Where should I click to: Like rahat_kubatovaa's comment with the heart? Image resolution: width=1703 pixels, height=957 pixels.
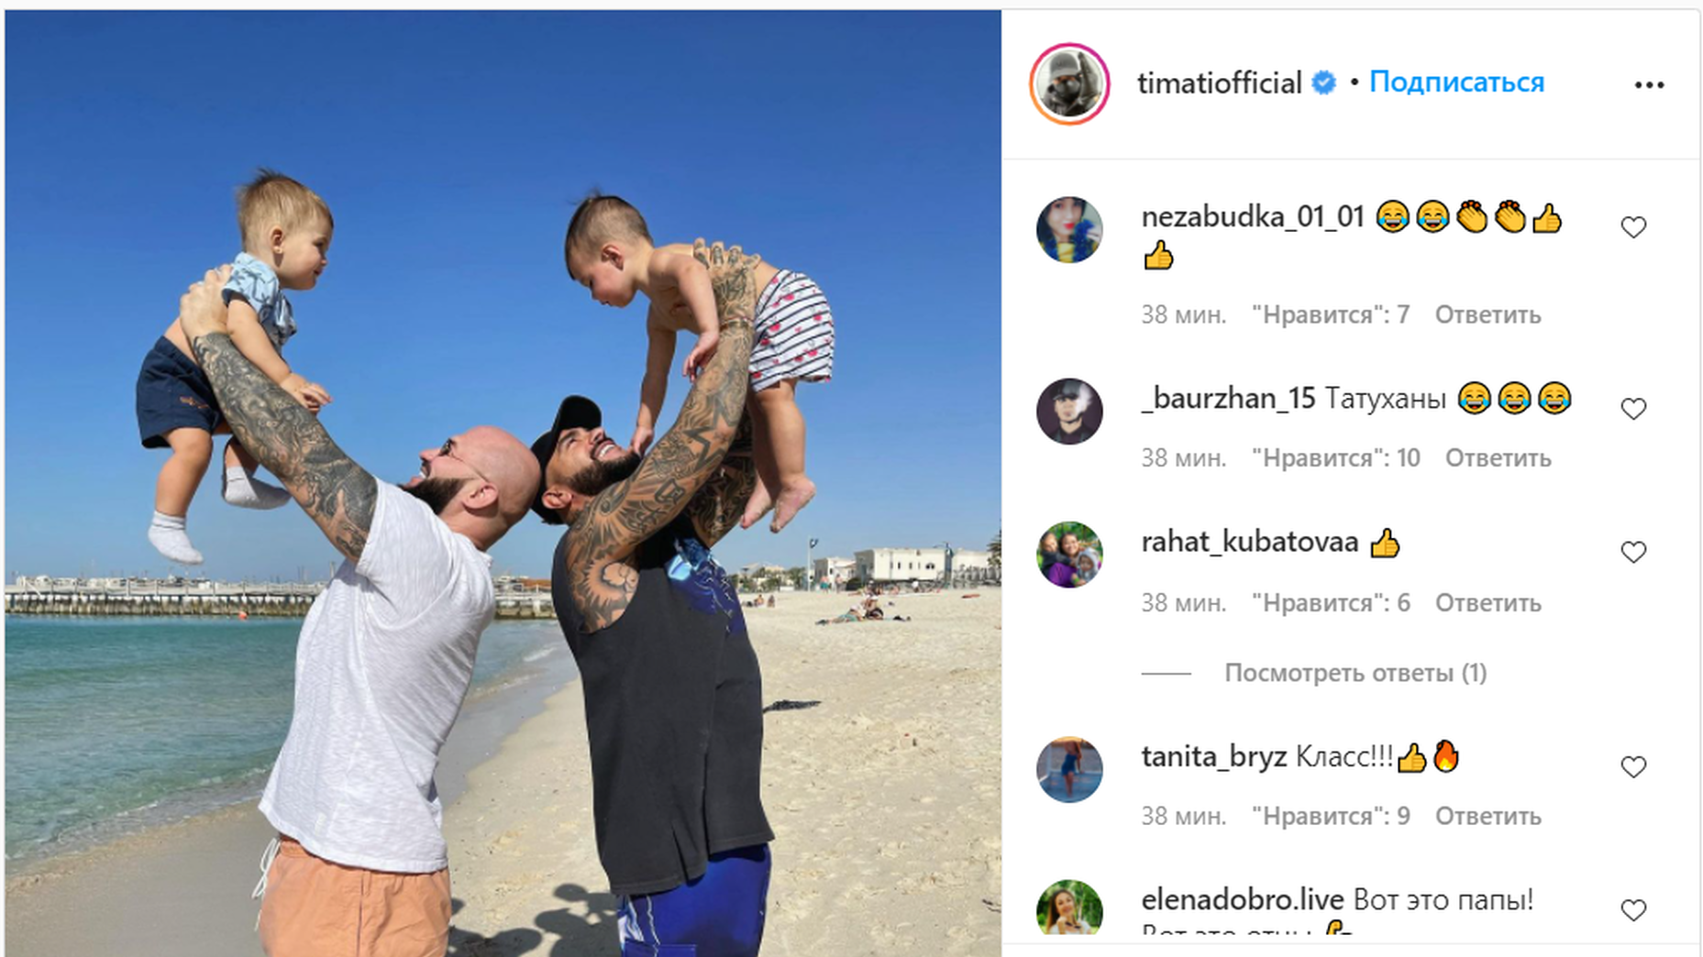pos(1633,552)
